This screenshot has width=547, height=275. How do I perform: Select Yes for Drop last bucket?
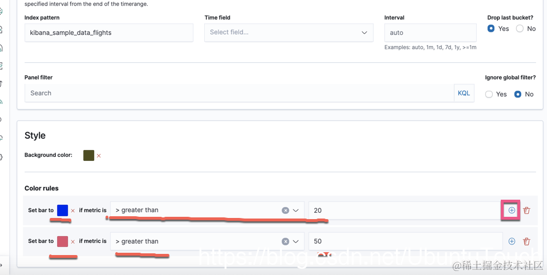491,29
